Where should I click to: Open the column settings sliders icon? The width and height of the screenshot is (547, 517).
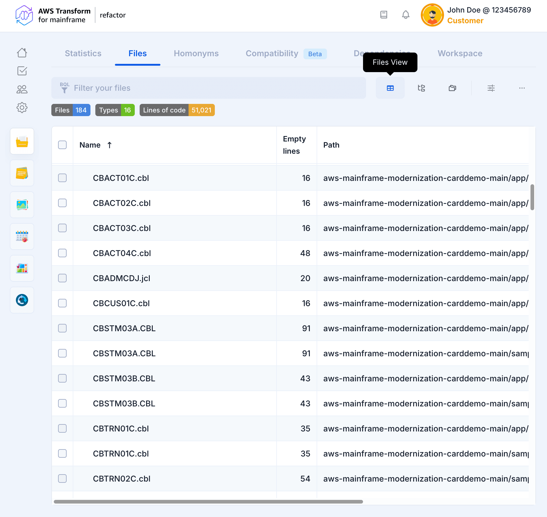point(491,88)
